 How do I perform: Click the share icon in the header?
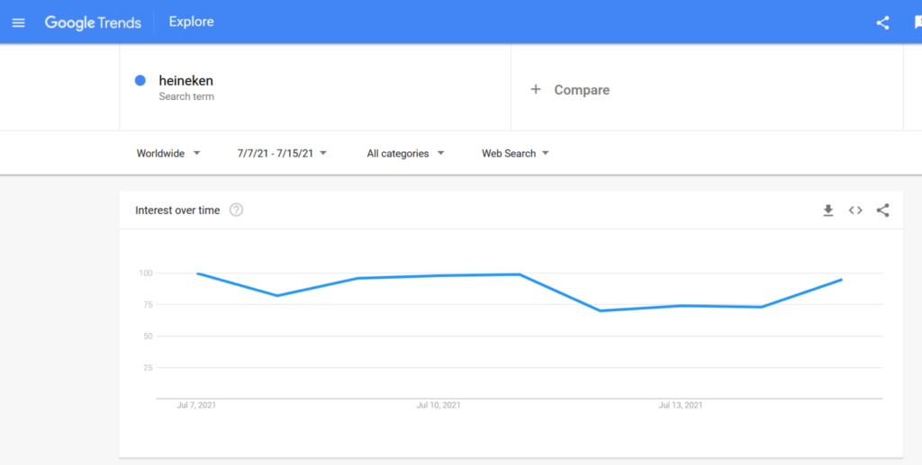[x=882, y=22]
